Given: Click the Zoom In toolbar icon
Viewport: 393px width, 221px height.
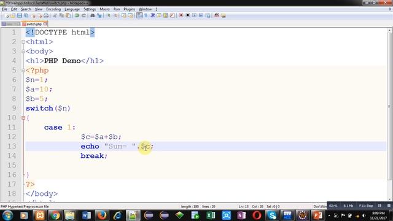Looking at the screenshot, I should pyautogui.click(x=109, y=15).
